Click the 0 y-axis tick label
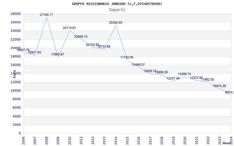 (x=20, y=133)
